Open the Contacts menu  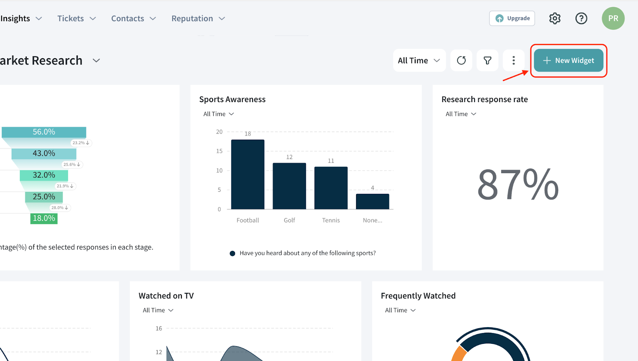(133, 18)
